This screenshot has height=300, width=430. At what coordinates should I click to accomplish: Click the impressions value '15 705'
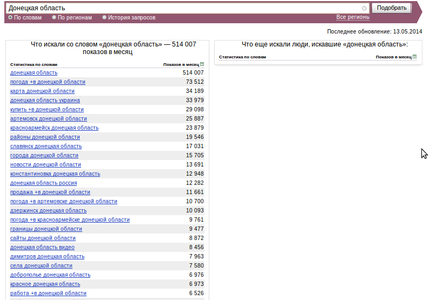195,155
